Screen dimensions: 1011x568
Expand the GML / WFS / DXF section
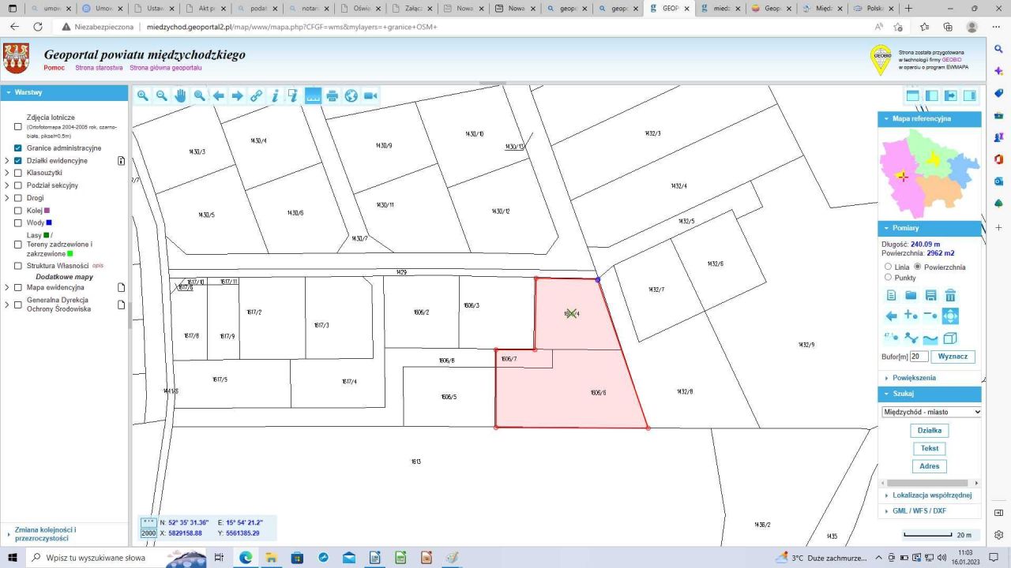point(930,510)
